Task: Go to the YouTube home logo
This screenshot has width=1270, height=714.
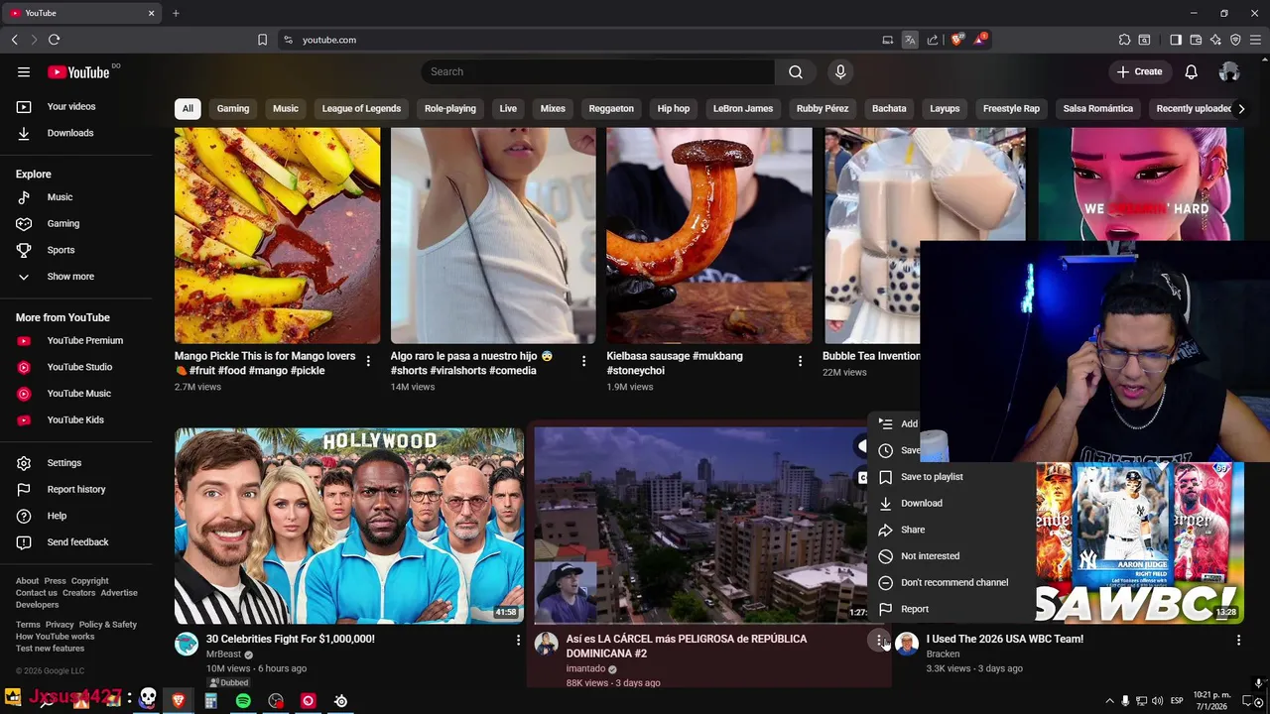Action: (78, 71)
